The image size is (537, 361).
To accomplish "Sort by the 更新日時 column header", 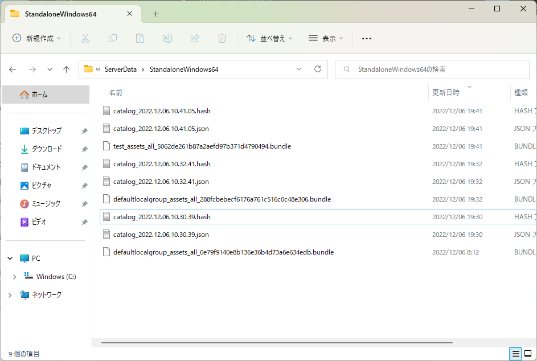I will point(446,92).
